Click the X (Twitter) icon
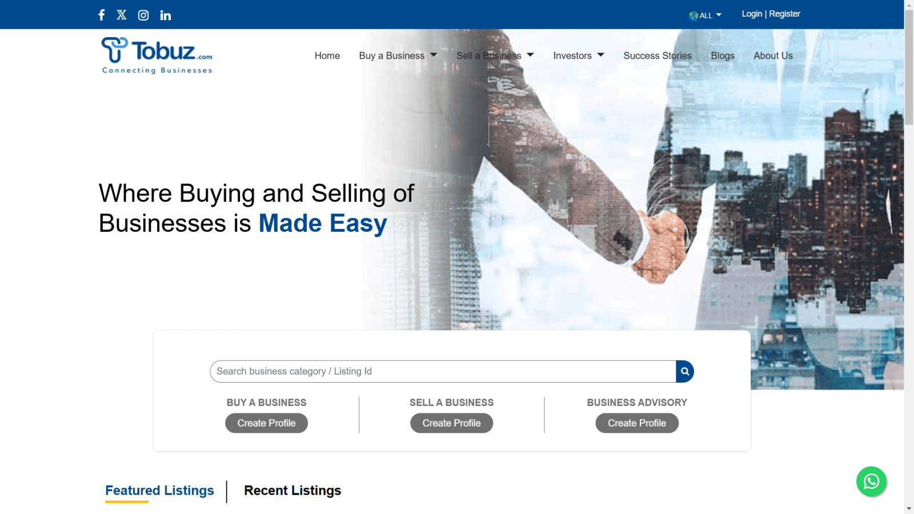This screenshot has width=914, height=514. (122, 15)
